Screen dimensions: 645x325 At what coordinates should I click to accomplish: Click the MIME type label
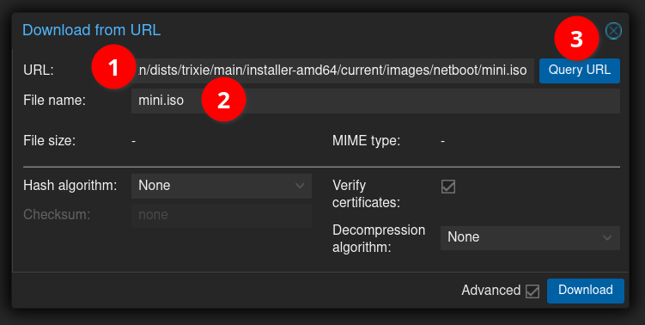pyautogui.click(x=366, y=141)
